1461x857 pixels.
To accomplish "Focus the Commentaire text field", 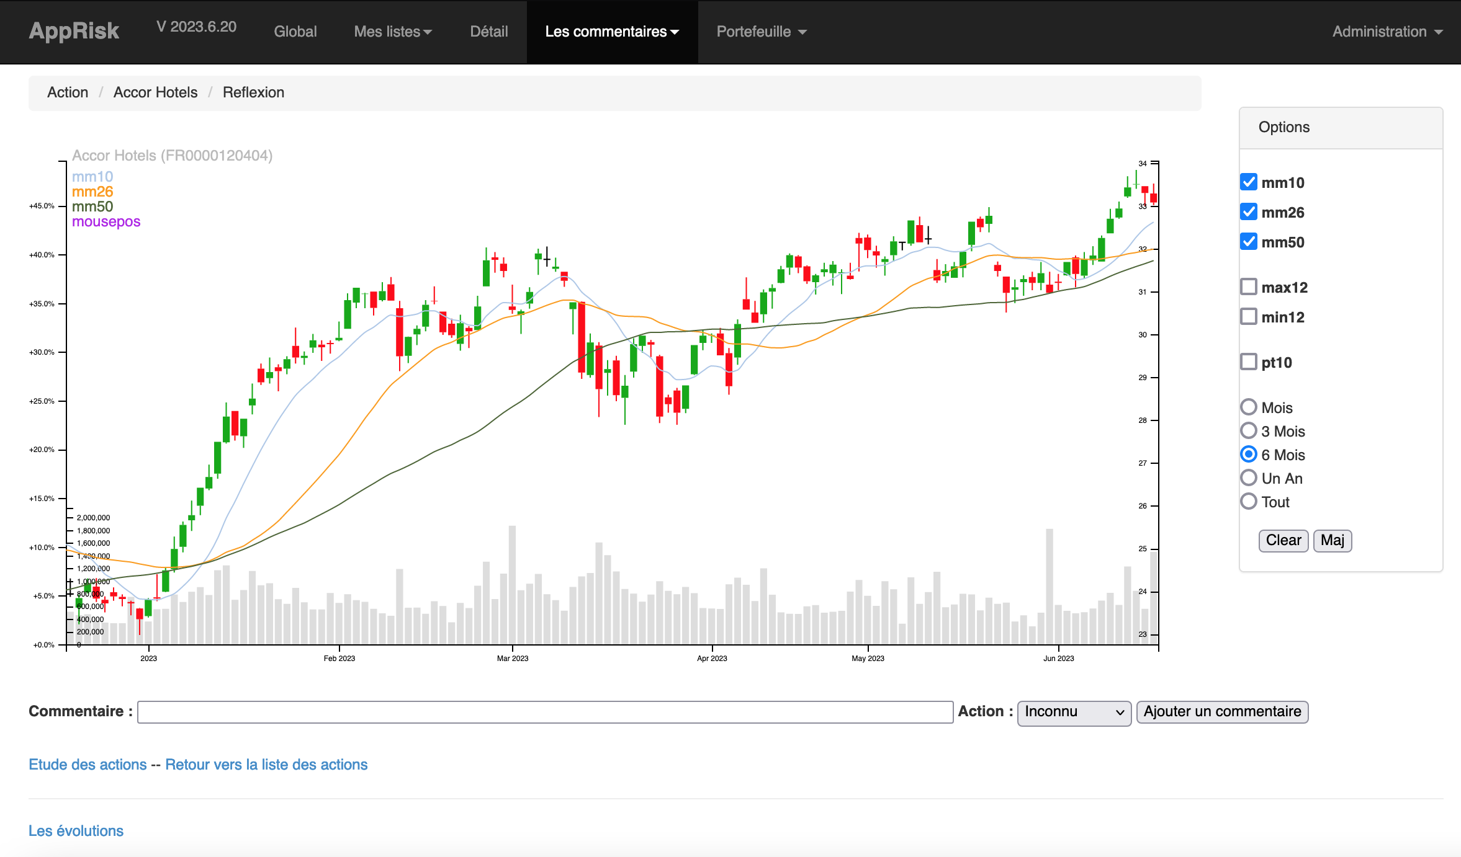I will tap(544, 712).
